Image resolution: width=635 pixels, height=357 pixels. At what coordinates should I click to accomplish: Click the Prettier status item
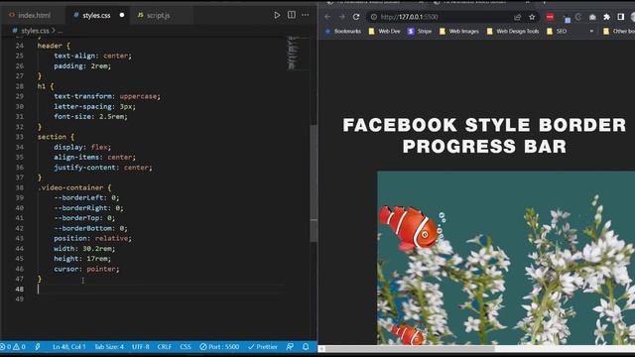click(262, 347)
